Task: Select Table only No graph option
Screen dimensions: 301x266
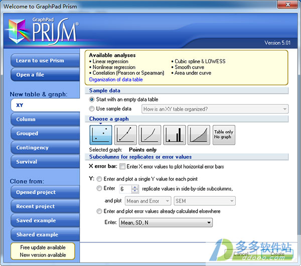Action: coord(224,135)
